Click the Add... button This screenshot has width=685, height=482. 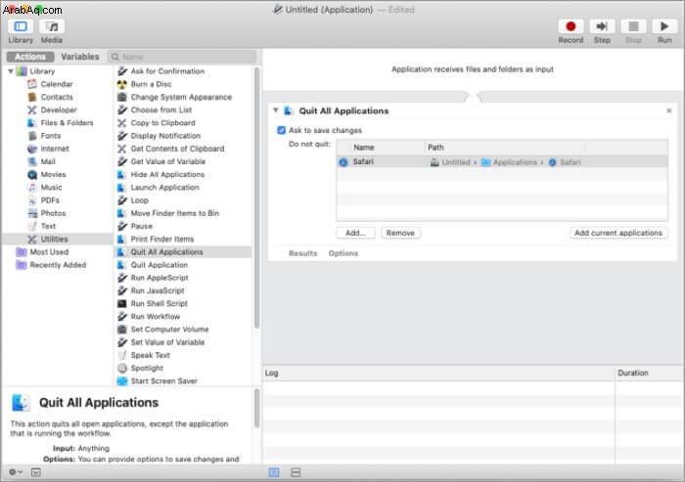(355, 233)
